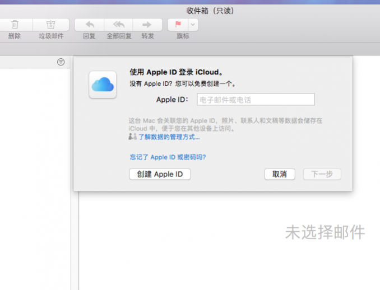Toggle the message list filter icon
The width and height of the screenshot is (380, 290).
coord(61,62)
